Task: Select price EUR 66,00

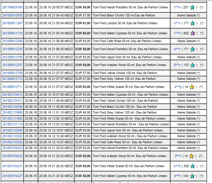Action: tap(83, 33)
